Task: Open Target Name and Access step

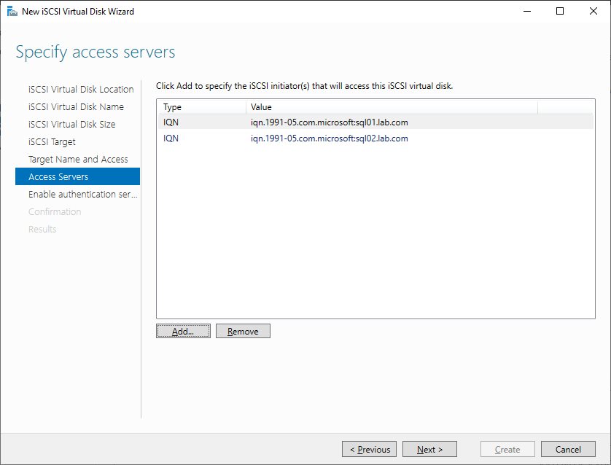Action: coord(78,160)
